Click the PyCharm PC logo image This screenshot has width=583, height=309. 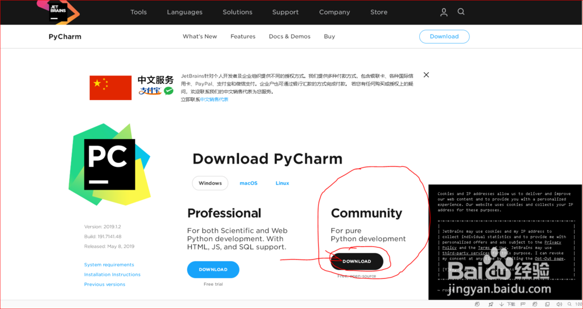pyautogui.click(x=110, y=164)
